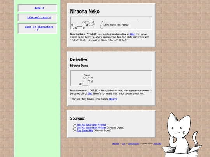Open the Home link in the sidebar
The image size is (210, 157).
(39, 8)
